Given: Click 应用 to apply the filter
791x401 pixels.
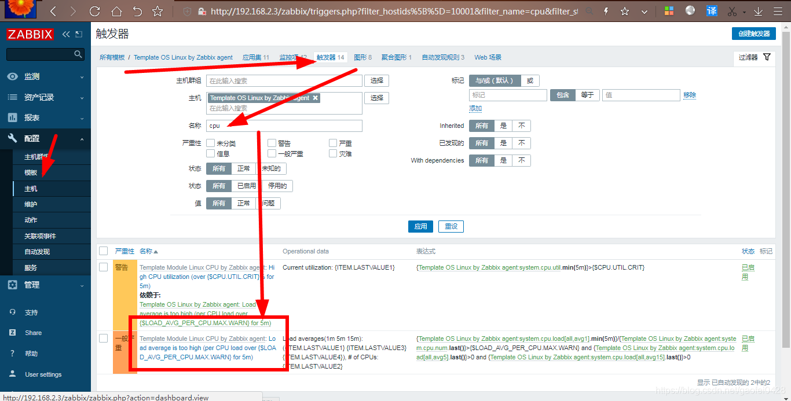Looking at the screenshot, I should click(420, 226).
